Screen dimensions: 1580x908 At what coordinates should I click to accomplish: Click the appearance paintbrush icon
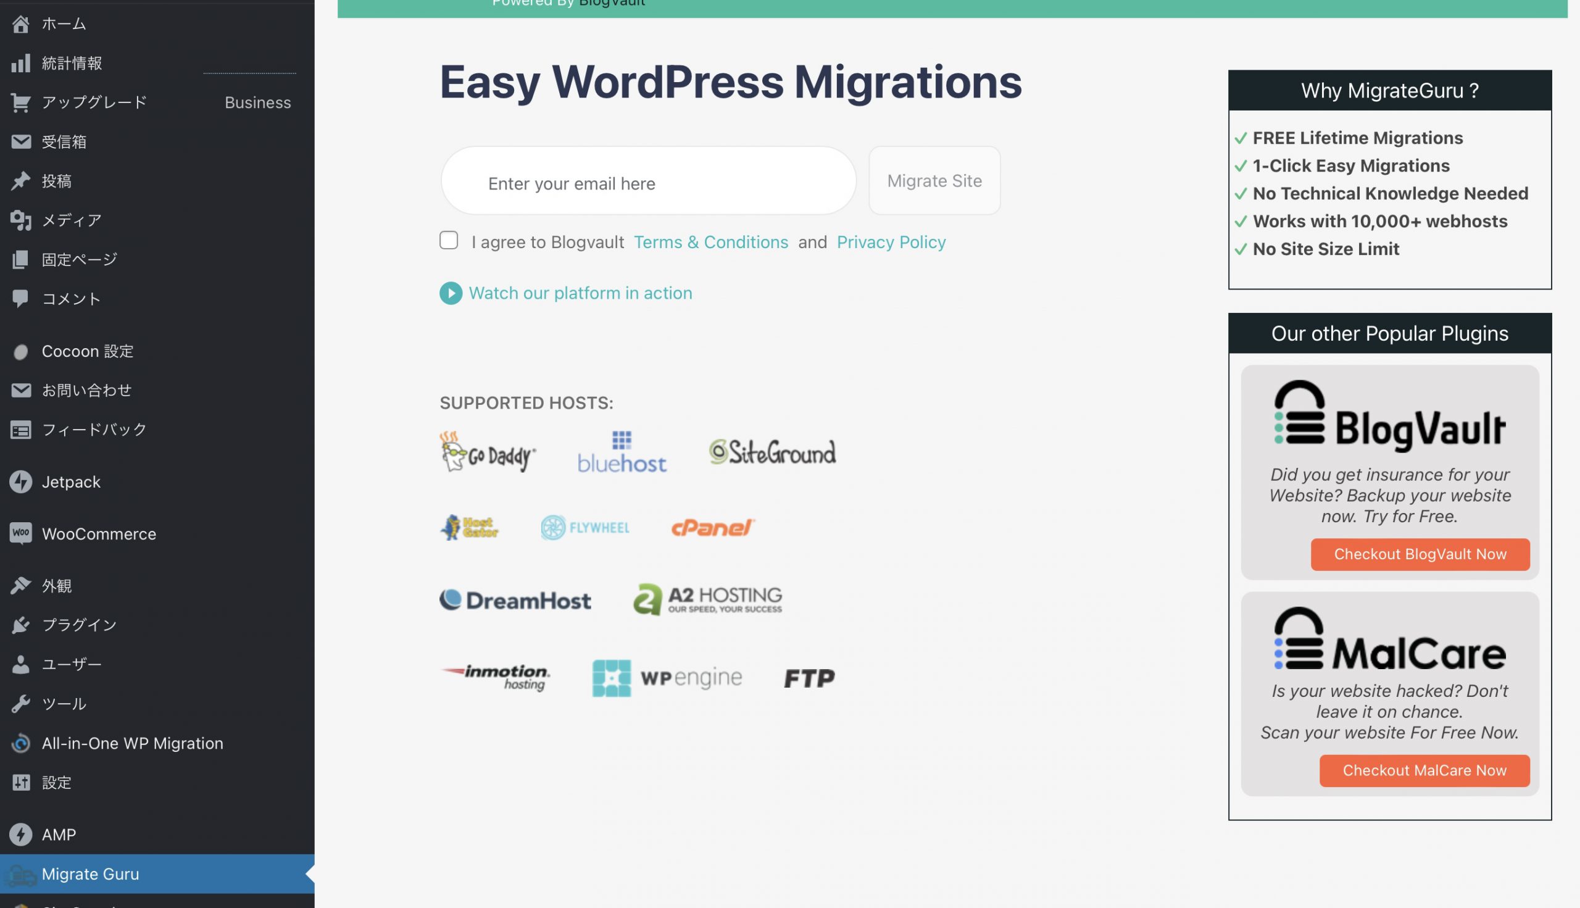(20, 586)
